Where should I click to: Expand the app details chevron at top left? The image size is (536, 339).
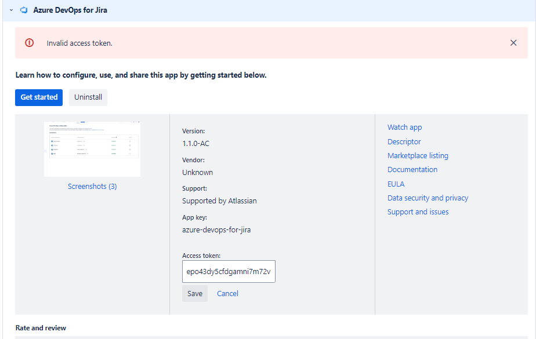pos(10,10)
